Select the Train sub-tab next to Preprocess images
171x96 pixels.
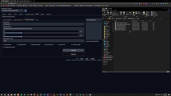point(37,20)
